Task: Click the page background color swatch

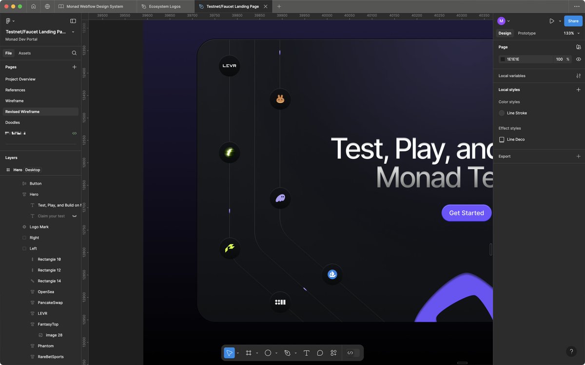Action: pos(503,59)
